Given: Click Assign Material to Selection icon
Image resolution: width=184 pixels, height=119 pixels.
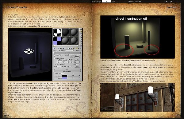Looking at the screenshot, I should (59, 48).
